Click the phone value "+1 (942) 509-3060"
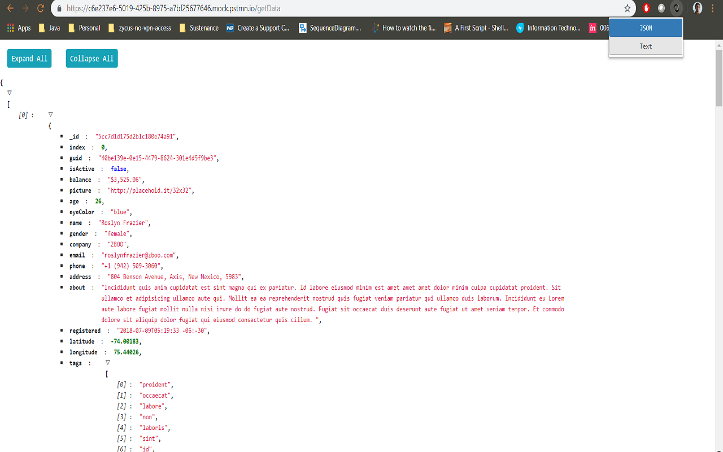This screenshot has height=452, width=723. [x=132, y=266]
